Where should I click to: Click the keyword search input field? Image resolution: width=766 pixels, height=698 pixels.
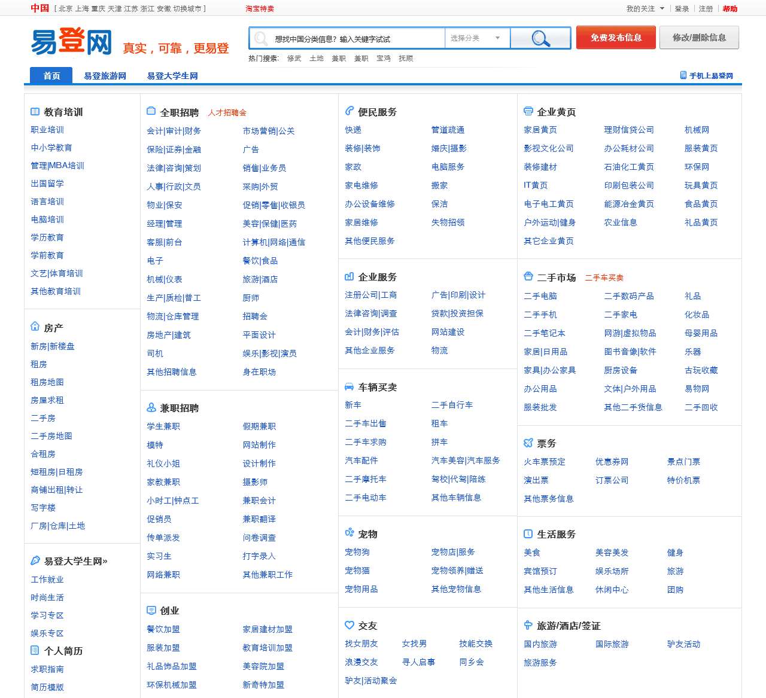pyautogui.click(x=347, y=38)
